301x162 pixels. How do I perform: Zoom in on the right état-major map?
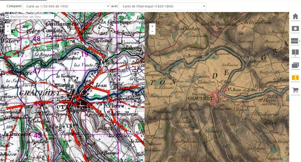152,26
